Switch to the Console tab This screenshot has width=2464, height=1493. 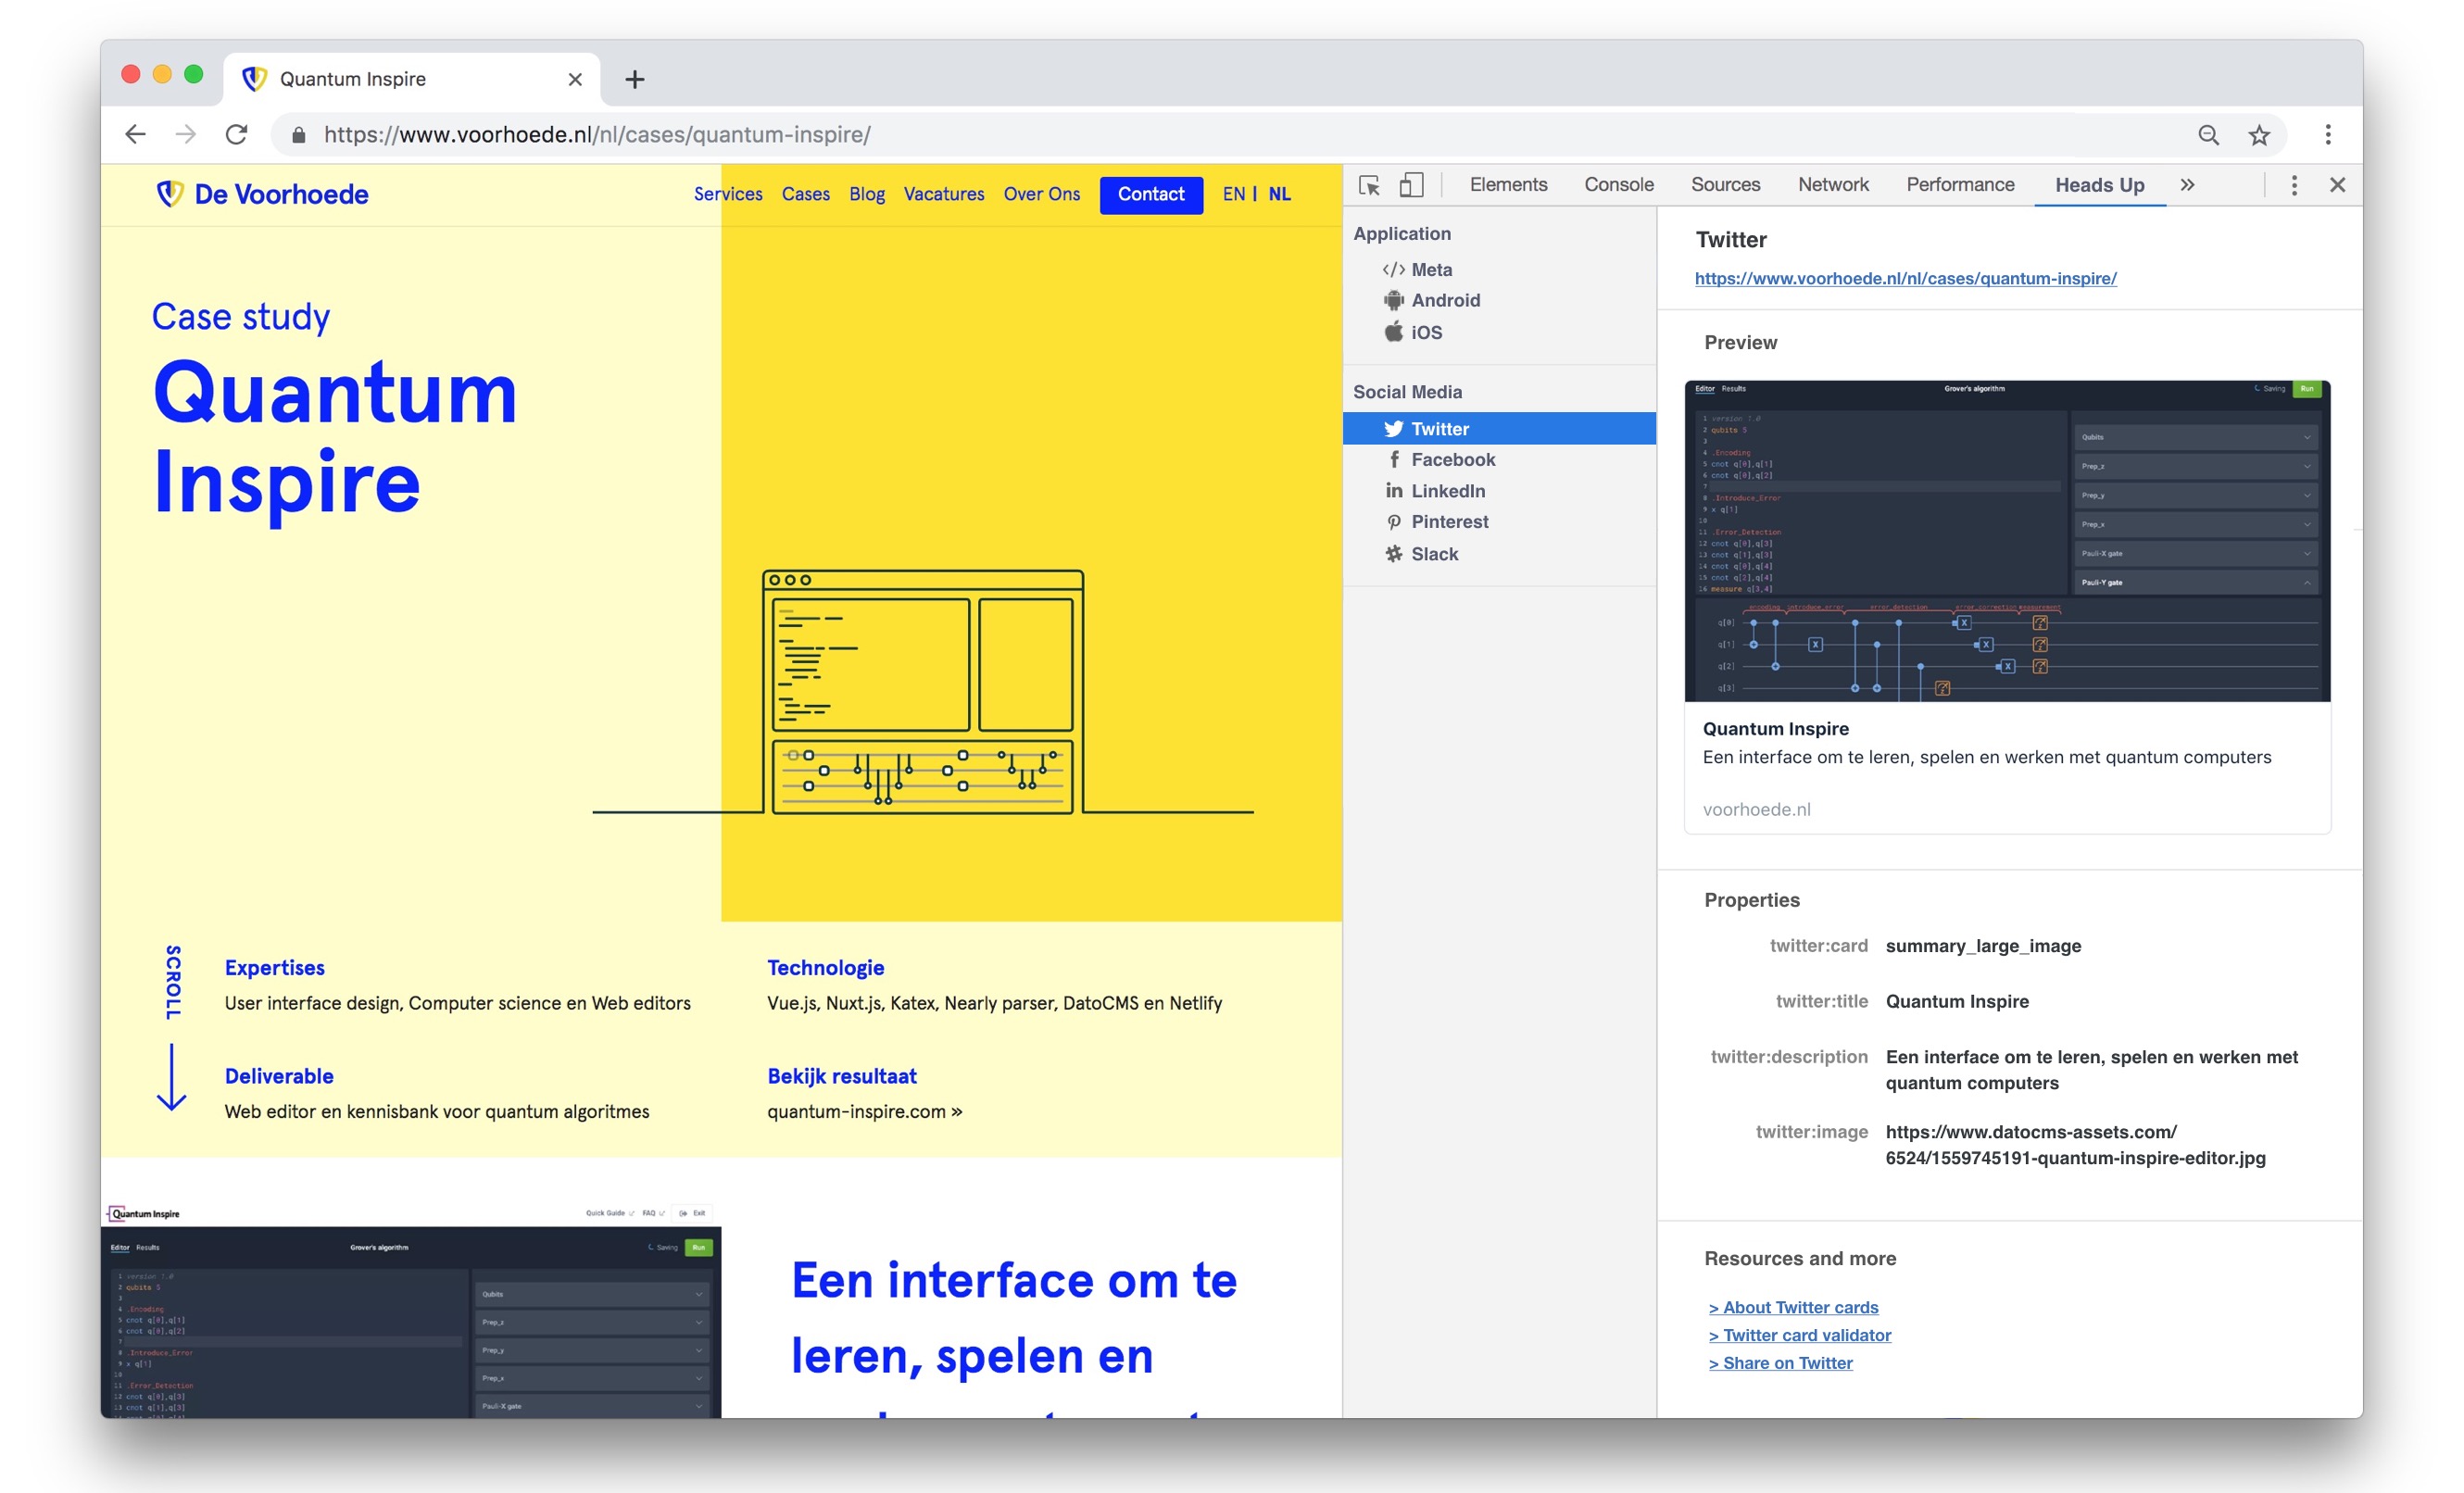[1619, 185]
